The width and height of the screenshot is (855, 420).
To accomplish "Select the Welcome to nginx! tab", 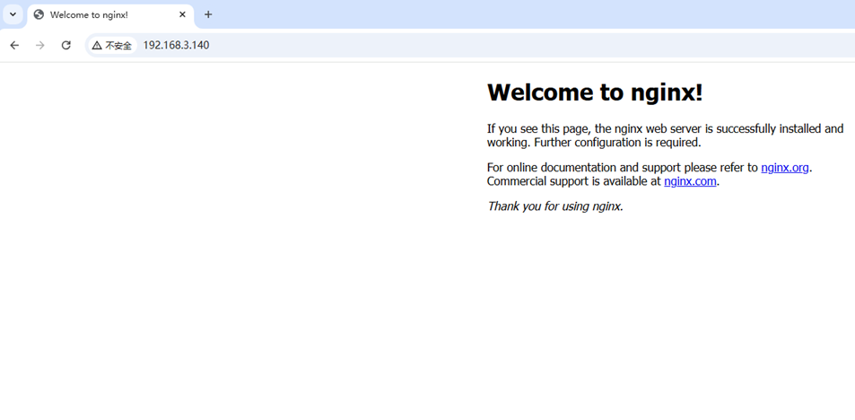I will pos(110,14).
